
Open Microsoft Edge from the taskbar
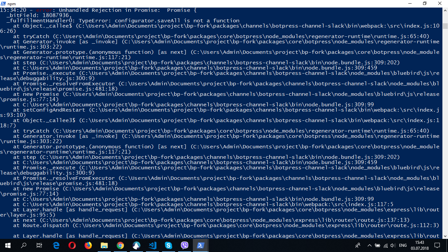[56, 245]
